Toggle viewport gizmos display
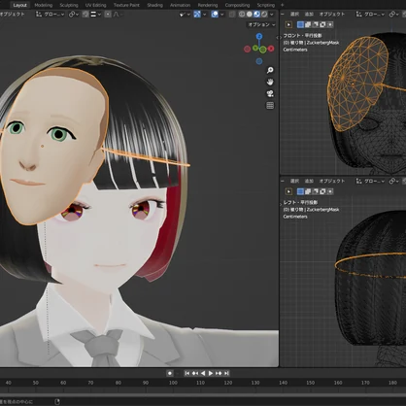406x406 pixels. 197,15
